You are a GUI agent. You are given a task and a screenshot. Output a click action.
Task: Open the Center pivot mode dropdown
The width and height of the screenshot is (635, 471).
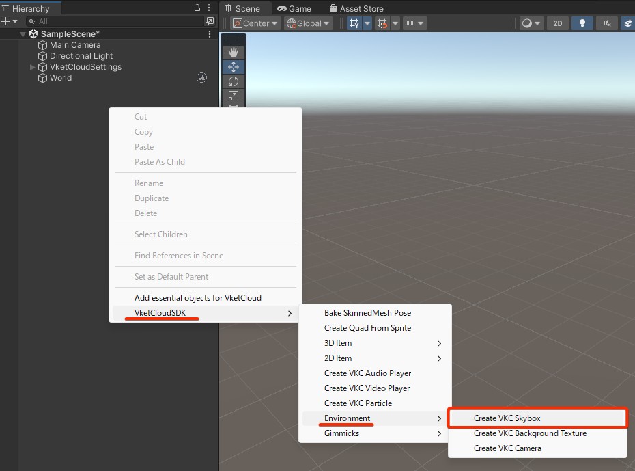255,23
